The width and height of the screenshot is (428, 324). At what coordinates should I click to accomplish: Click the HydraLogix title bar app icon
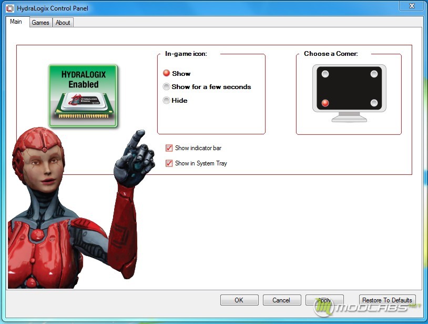click(x=10, y=8)
